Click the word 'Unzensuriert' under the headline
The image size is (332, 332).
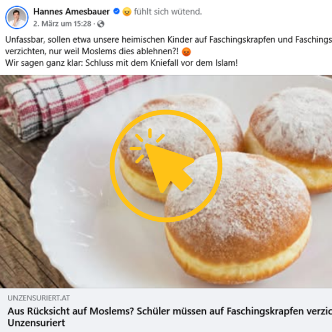click(x=37, y=323)
